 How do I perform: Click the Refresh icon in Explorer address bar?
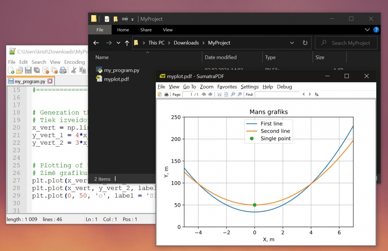coord(305,43)
